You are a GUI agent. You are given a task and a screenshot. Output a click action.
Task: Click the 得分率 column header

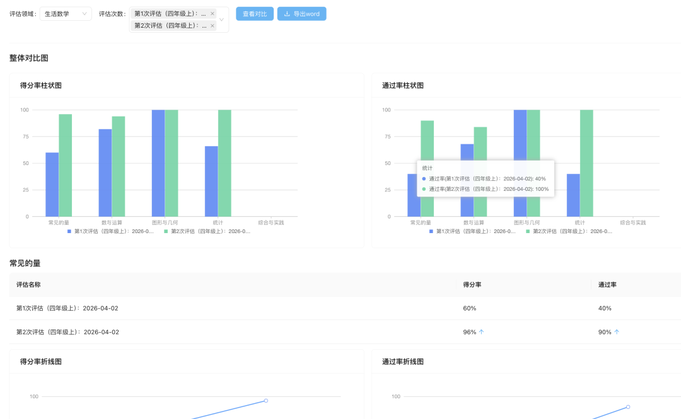click(472, 285)
